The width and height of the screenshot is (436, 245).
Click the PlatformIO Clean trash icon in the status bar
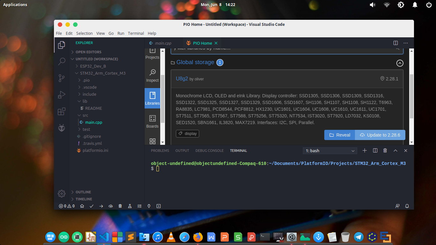pyautogui.click(x=120, y=206)
